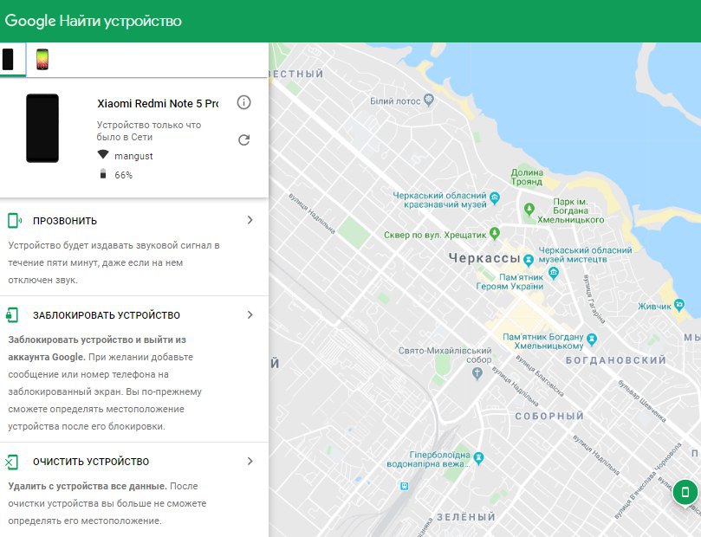Click the Гіперболоїдна водонапірна вежа pin
The width and height of the screenshot is (701, 537).
pos(479,458)
